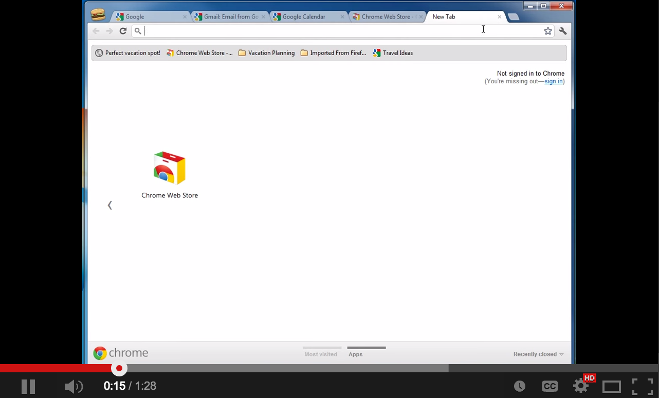
Task: Open Chrome Web Store bookmark in bar
Action: [x=199, y=53]
